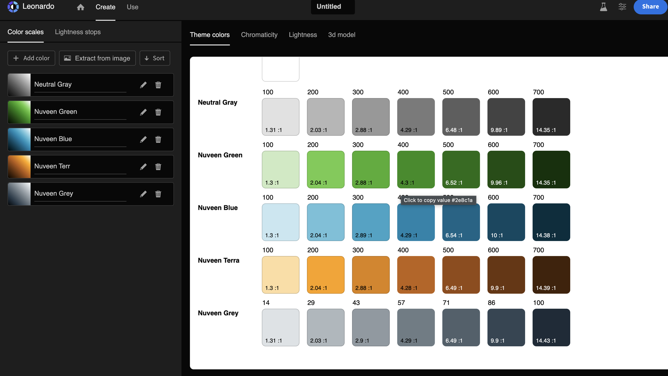Edit the Nuveen Terr scale with the pencil icon
Screen dimensions: 668x376
pos(143,167)
